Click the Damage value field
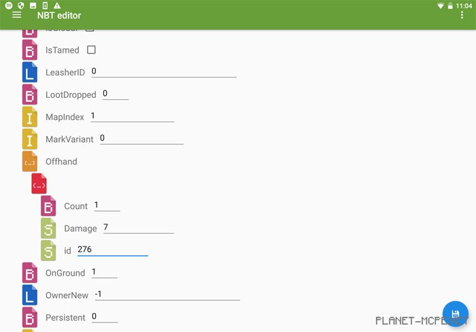476x332 pixels. pyautogui.click(x=138, y=227)
